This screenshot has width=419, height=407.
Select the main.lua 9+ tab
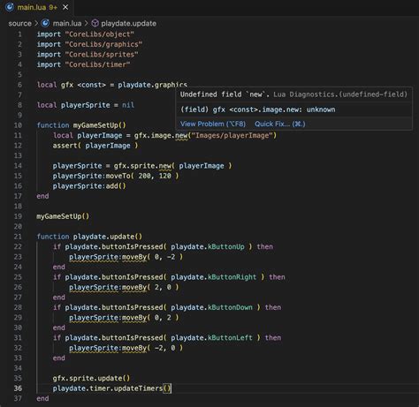point(37,7)
